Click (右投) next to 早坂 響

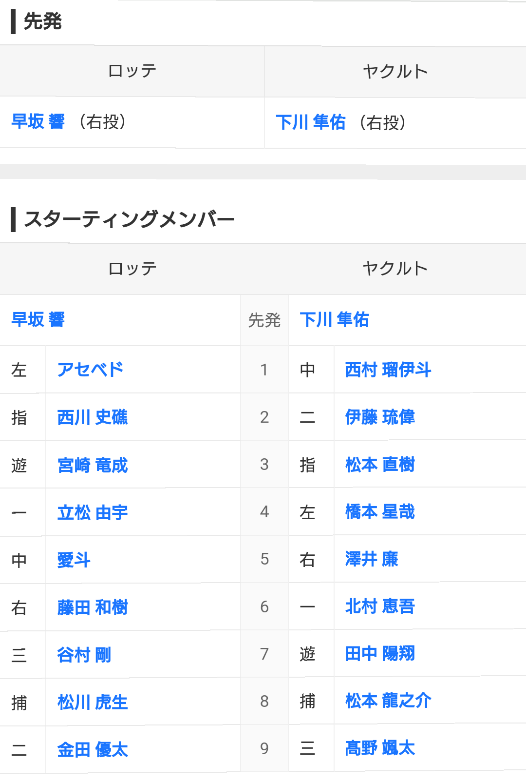[x=102, y=121]
